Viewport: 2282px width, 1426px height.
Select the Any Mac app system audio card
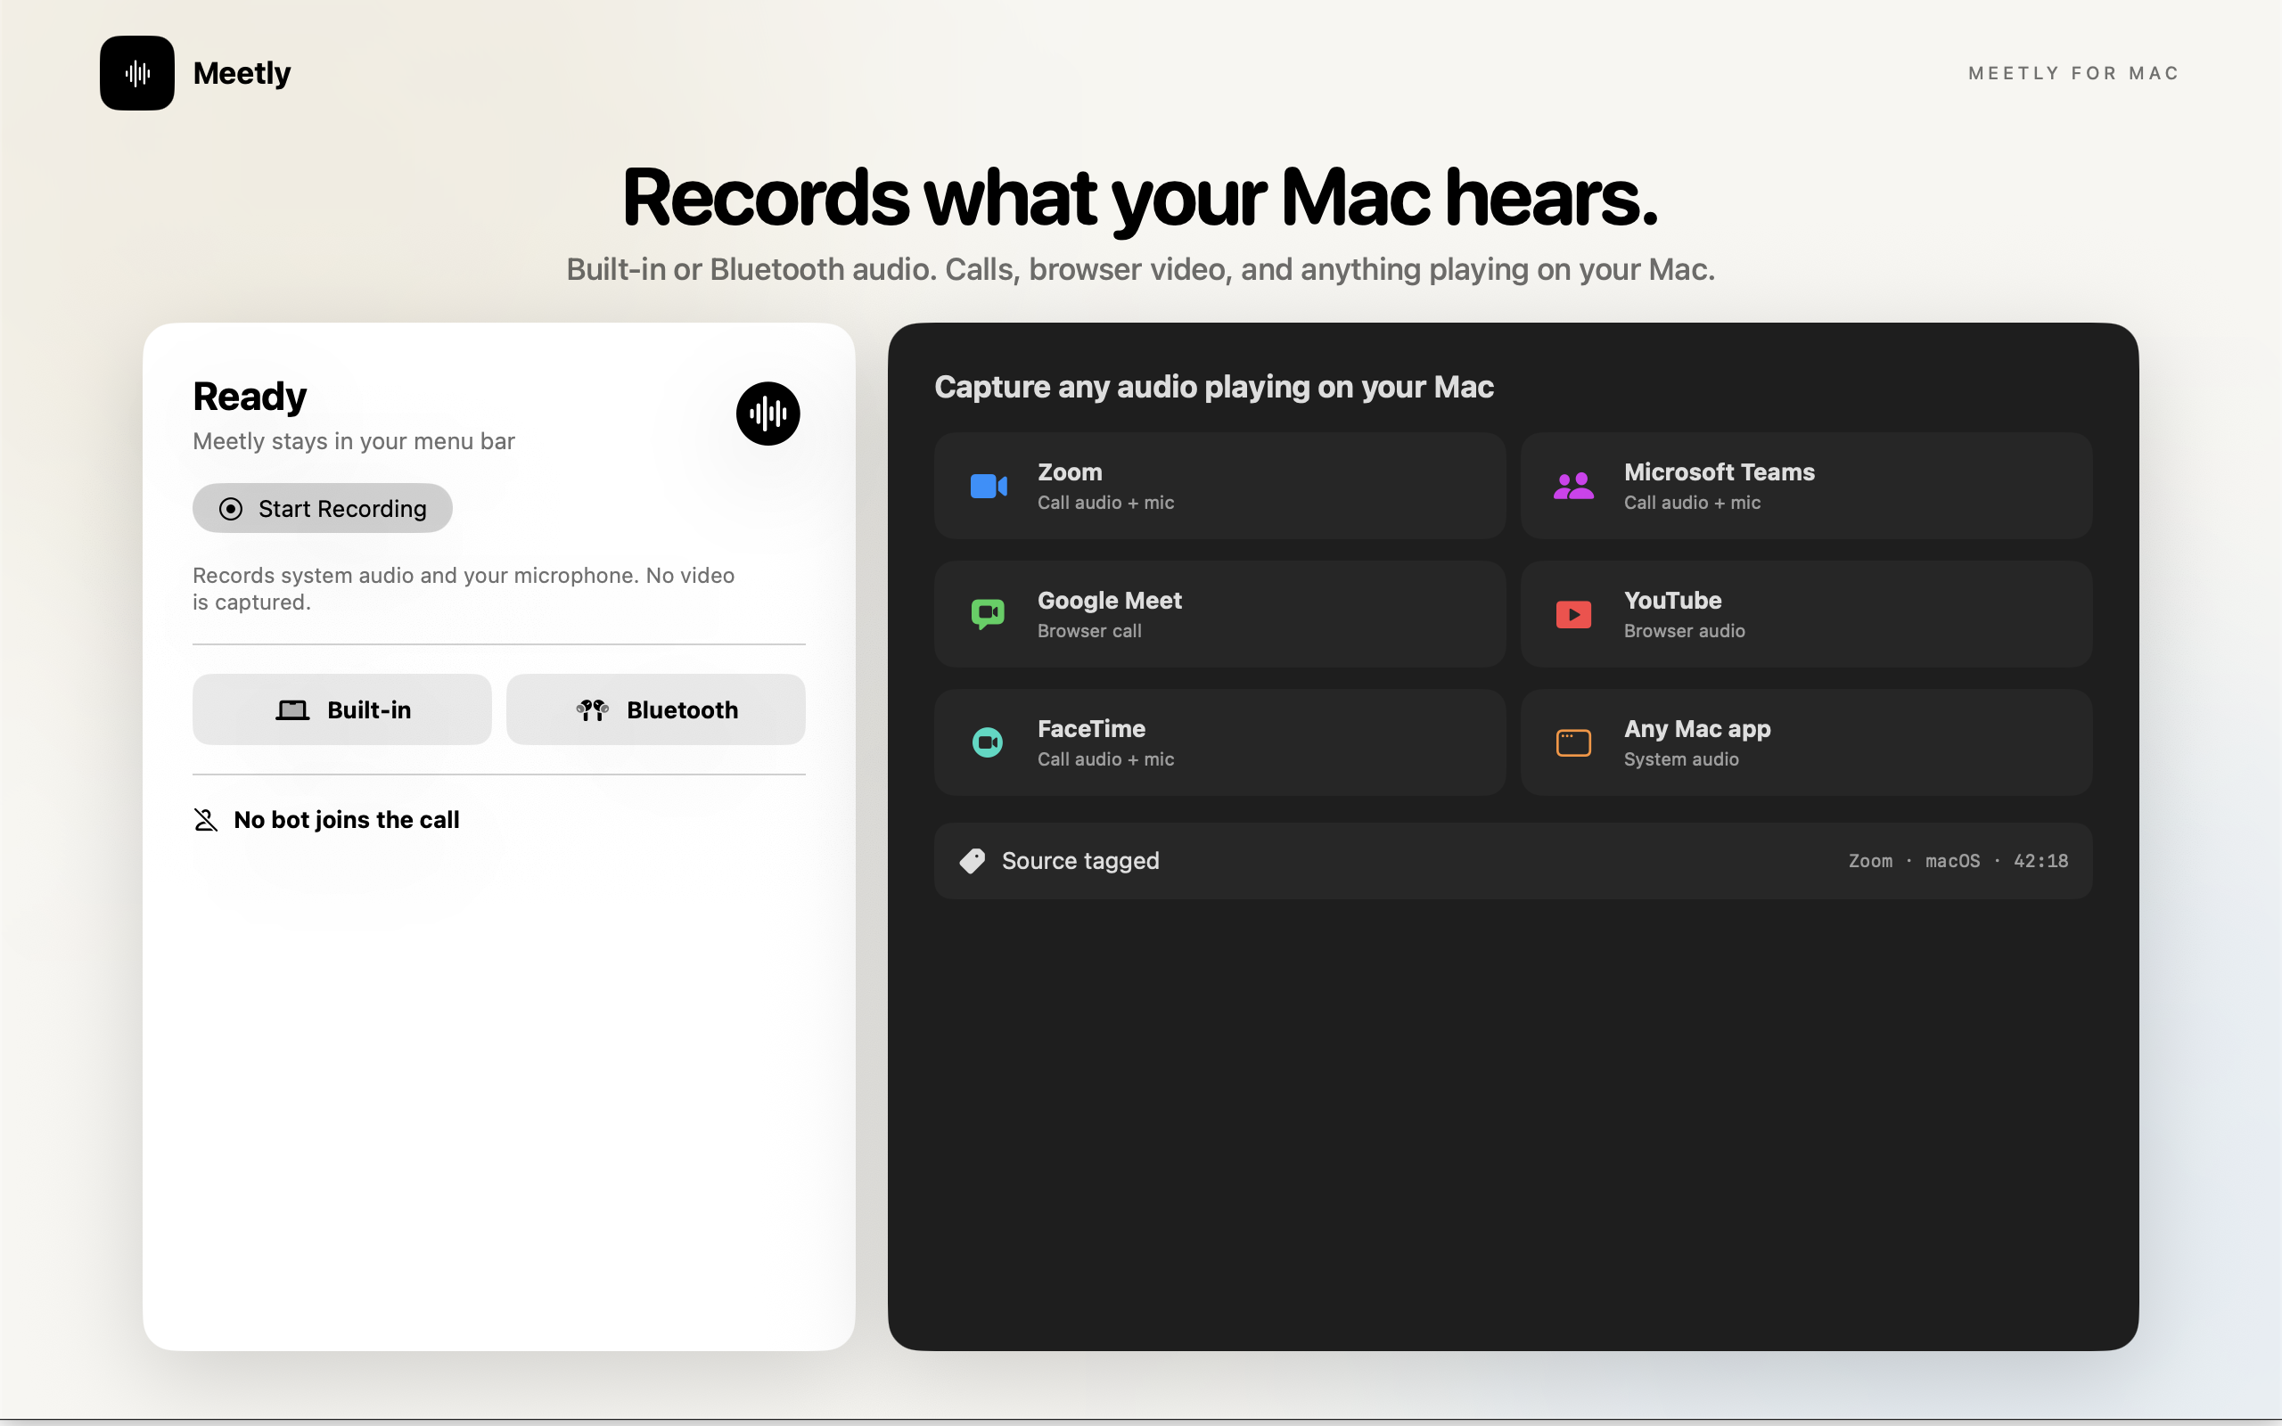1807,742
